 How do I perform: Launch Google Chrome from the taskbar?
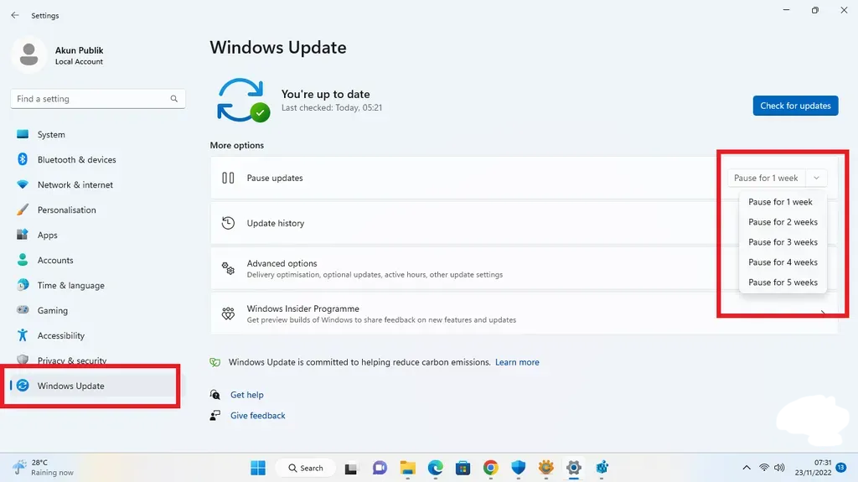coord(491,468)
